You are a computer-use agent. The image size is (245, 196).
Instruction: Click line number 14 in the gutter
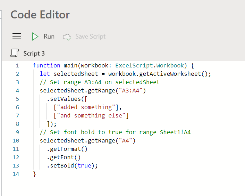click(x=16, y=174)
